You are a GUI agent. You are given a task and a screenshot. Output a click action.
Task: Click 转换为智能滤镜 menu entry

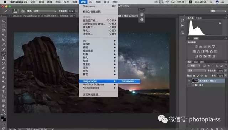(x=99, y=12)
